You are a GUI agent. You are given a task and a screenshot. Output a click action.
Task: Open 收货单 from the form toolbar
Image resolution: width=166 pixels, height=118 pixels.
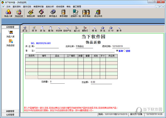(59, 29)
